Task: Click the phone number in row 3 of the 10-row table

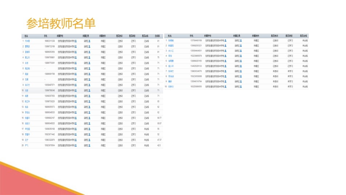Action: coord(196,51)
